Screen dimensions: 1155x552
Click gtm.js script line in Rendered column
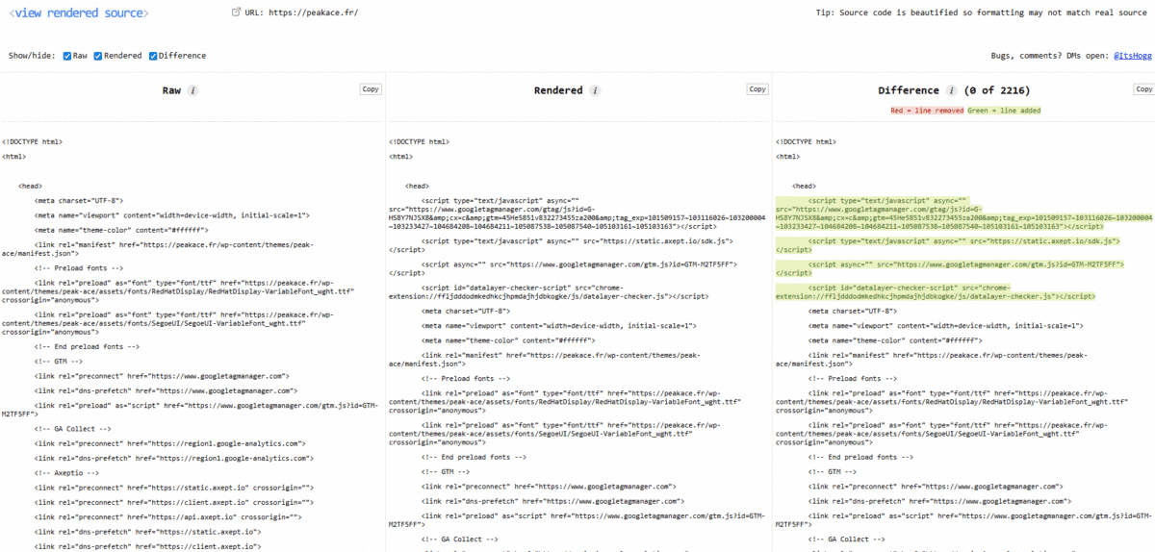click(x=563, y=267)
